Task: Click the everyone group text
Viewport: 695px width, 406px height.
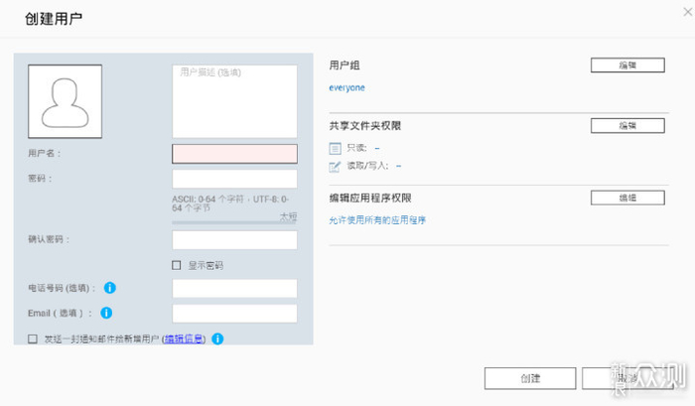Action: [347, 87]
